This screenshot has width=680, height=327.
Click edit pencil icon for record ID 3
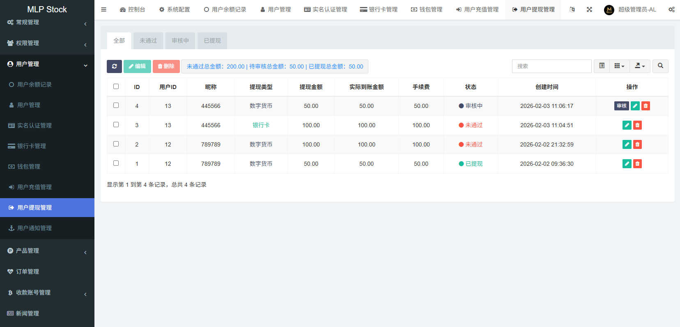pos(627,125)
